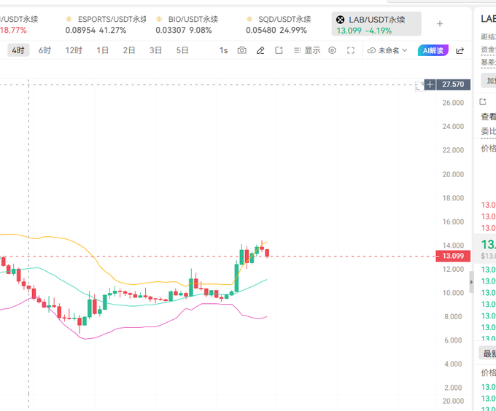Select the 12时 timeframe
Viewport: 496px width, 411px height.
(x=74, y=50)
